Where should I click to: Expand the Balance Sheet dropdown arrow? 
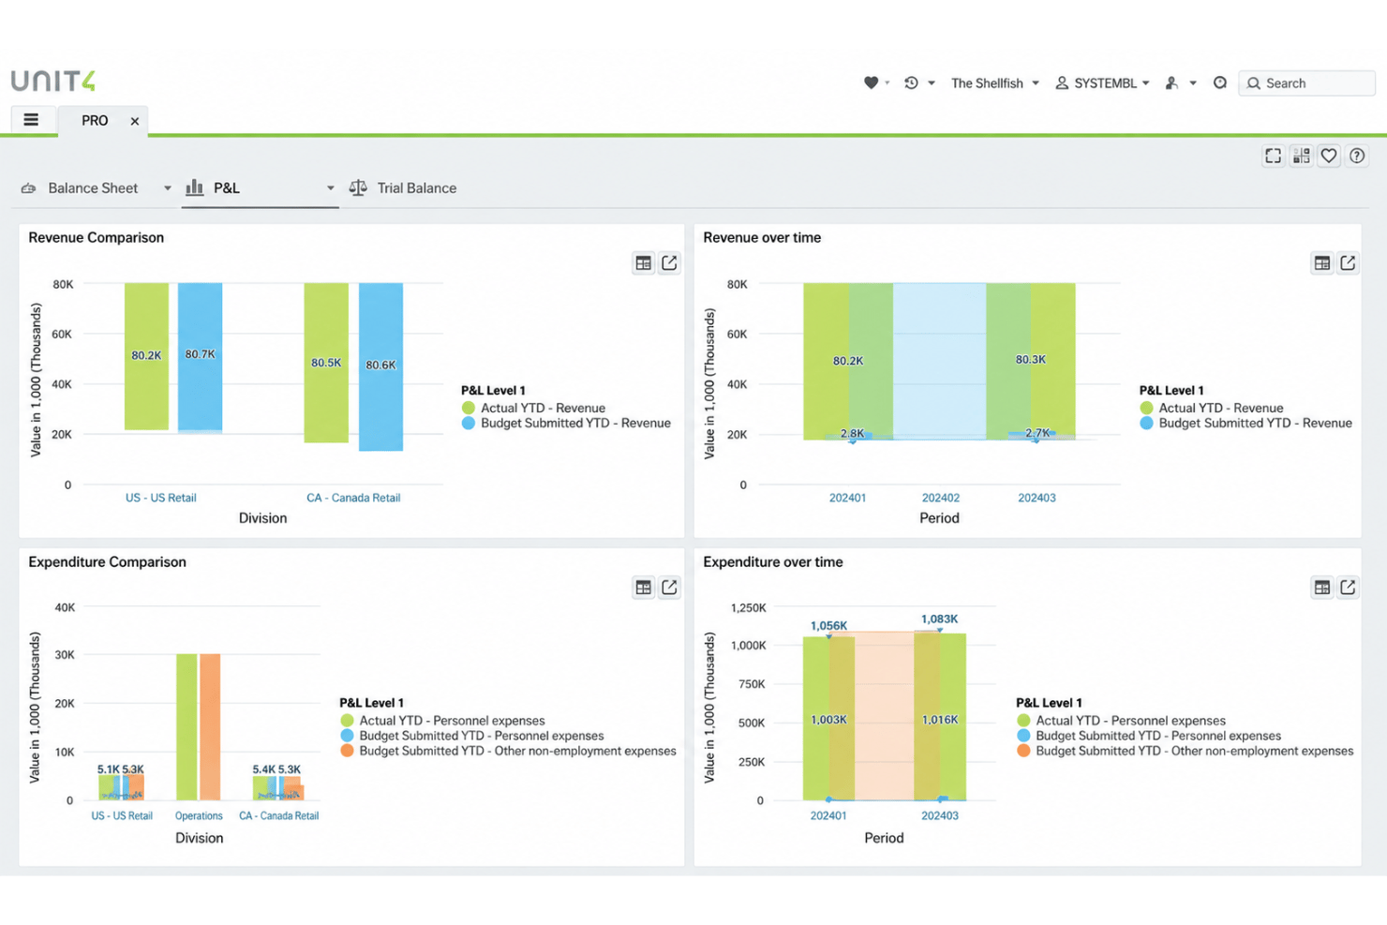168,188
